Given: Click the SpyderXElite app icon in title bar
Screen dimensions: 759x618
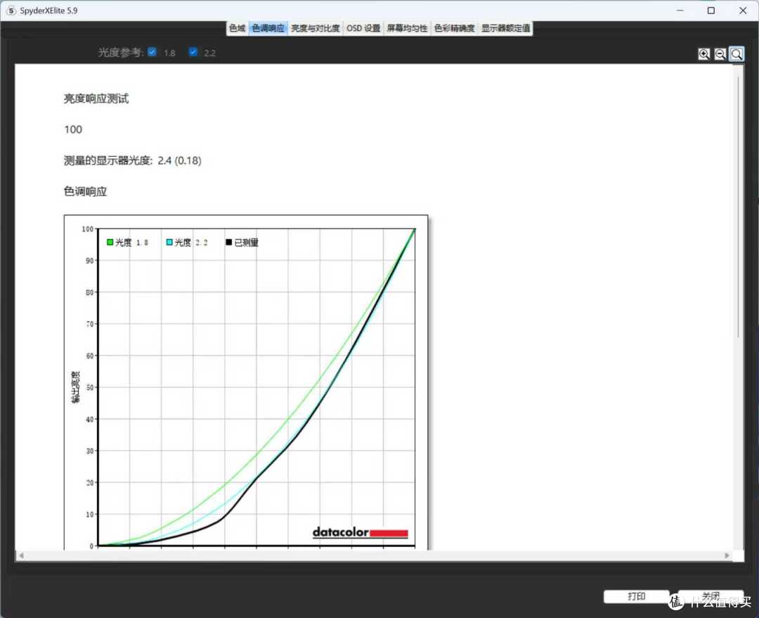Looking at the screenshot, I should (11, 10).
